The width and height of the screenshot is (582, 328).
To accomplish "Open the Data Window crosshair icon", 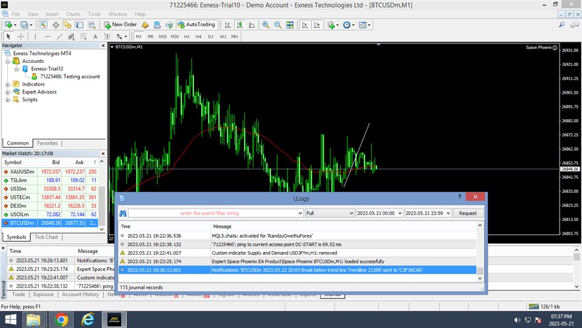I will click(56, 25).
